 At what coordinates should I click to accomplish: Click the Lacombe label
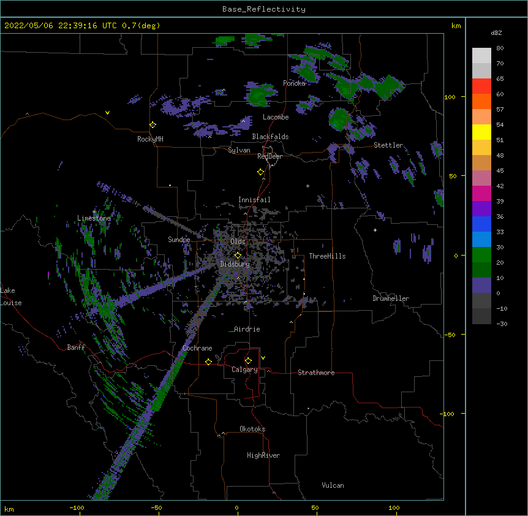point(276,117)
